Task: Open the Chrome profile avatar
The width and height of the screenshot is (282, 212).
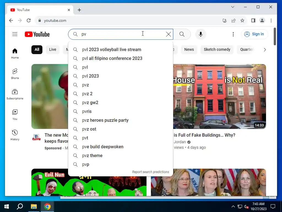Action: [x=262, y=20]
